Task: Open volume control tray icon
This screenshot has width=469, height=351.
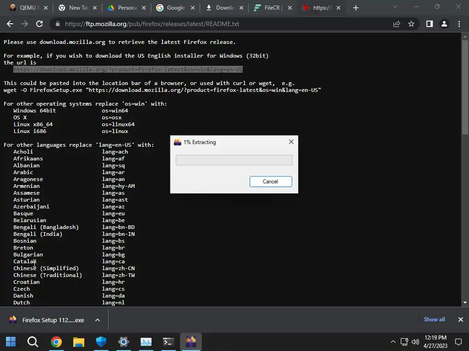Action: 415,342
